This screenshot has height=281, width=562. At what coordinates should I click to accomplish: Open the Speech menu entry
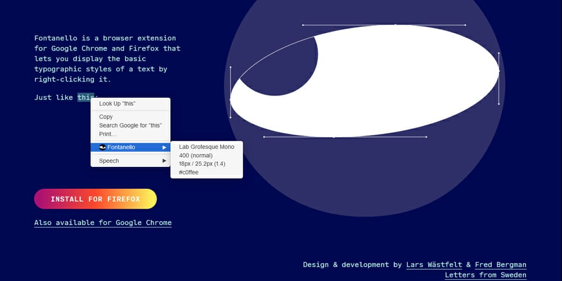pyautogui.click(x=130, y=161)
